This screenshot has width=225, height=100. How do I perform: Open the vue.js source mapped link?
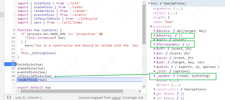coord(116,97)
